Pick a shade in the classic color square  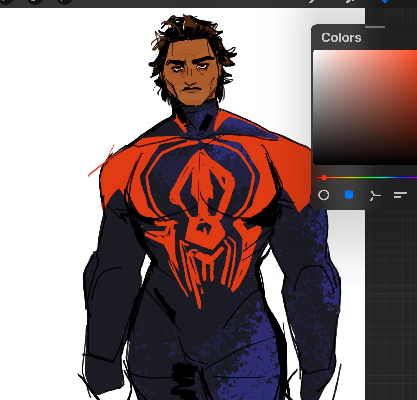pyautogui.click(x=365, y=107)
